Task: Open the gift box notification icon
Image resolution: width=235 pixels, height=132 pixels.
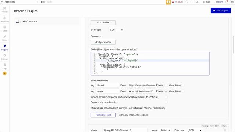Action: 168,2
